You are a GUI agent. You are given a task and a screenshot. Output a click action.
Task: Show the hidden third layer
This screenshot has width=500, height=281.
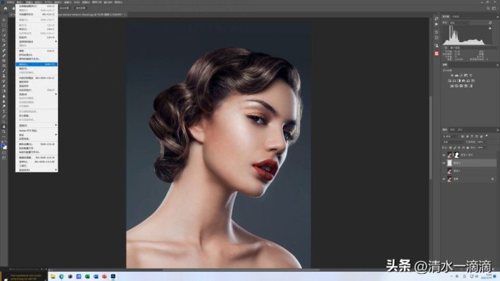[x=443, y=171]
